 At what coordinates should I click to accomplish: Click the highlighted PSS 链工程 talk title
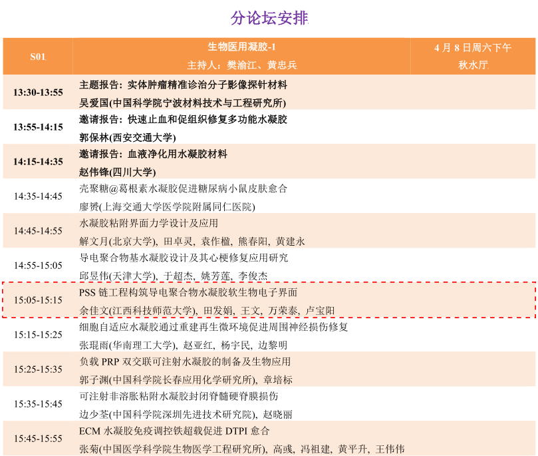(188, 292)
